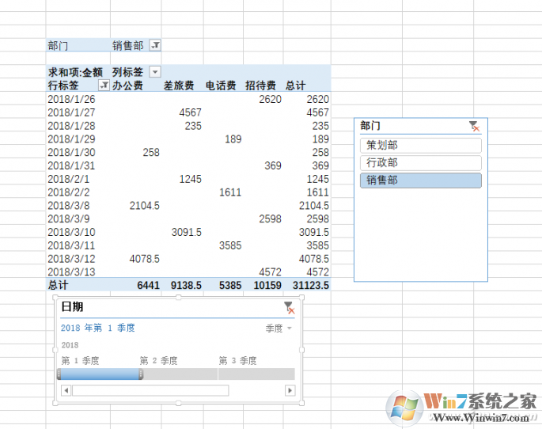Open the 行标签 row labels filter dropdown
The height and width of the screenshot is (429, 542).
click(x=104, y=85)
